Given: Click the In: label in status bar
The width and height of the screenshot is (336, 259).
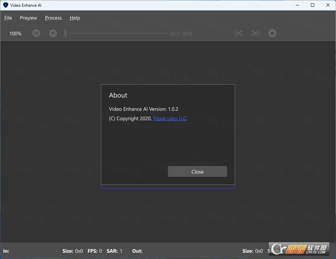Looking at the screenshot, I should (x=6, y=251).
